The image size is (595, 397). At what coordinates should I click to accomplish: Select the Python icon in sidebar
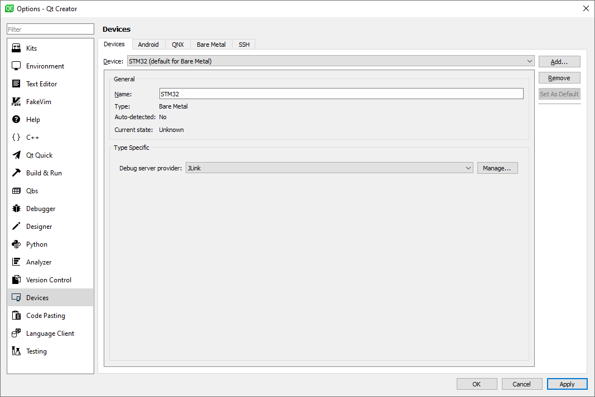[x=16, y=244]
